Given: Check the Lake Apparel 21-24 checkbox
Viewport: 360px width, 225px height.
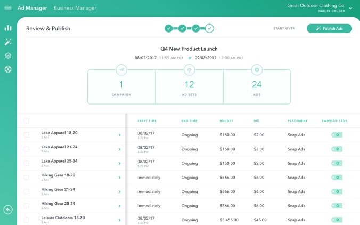Looking at the screenshot, I should (27, 149).
